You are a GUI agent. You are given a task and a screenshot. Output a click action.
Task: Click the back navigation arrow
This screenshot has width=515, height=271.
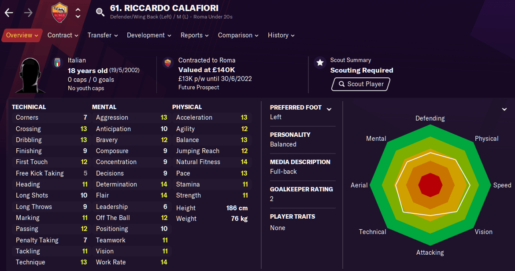pyautogui.click(x=9, y=13)
